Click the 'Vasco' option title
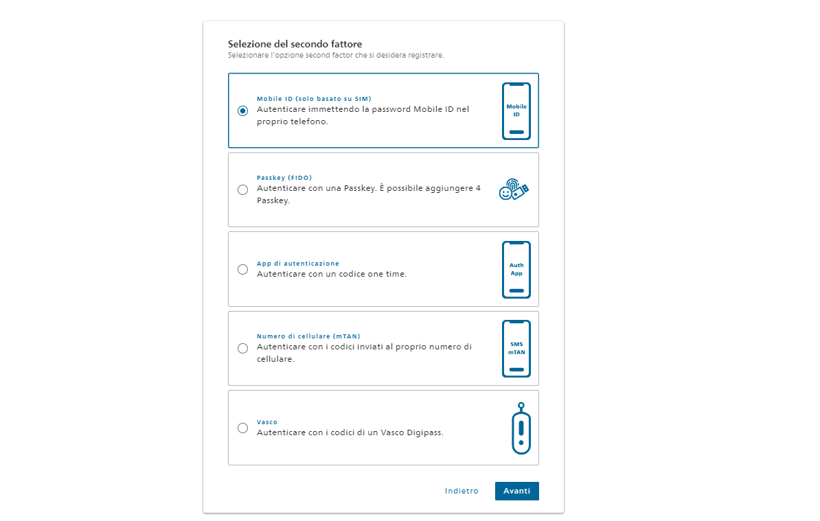 point(266,421)
